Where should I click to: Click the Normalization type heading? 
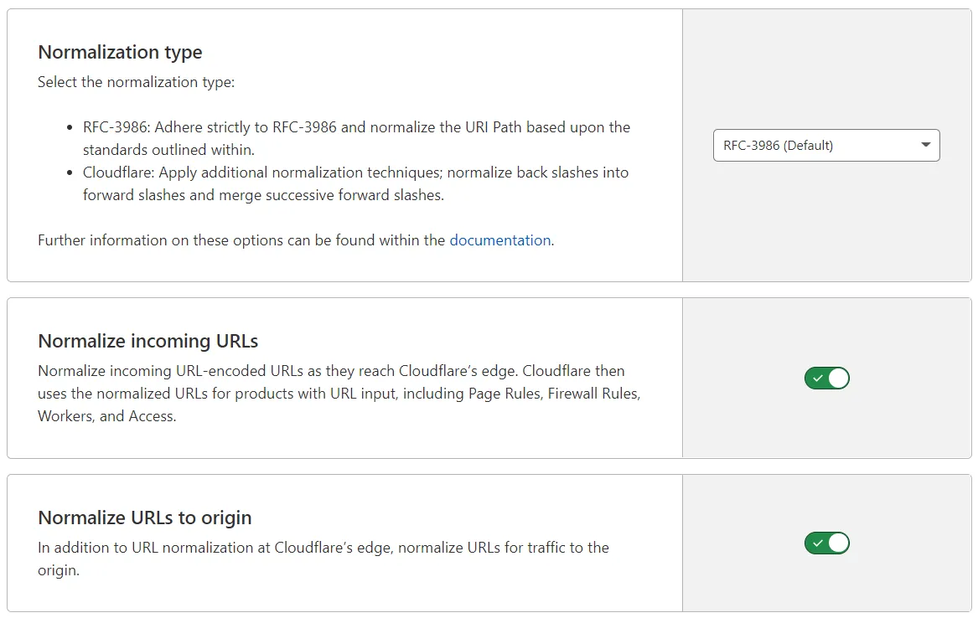tap(120, 52)
